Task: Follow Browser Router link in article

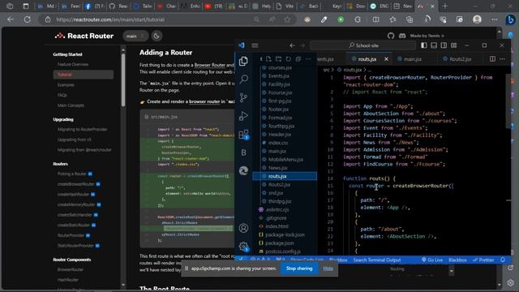Action: (x=209, y=65)
